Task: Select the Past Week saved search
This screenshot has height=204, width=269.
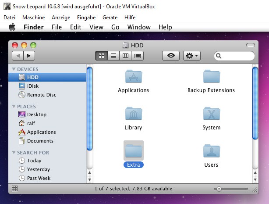Action: [x=47, y=178]
